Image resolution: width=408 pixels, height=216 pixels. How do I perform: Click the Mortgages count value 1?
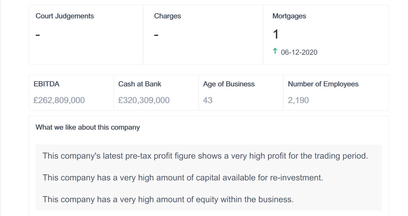click(276, 34)
